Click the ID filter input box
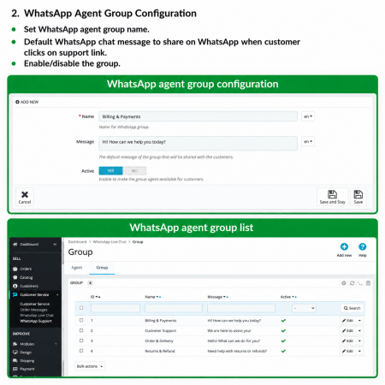The image size is (385, 385). click(115, 308)
